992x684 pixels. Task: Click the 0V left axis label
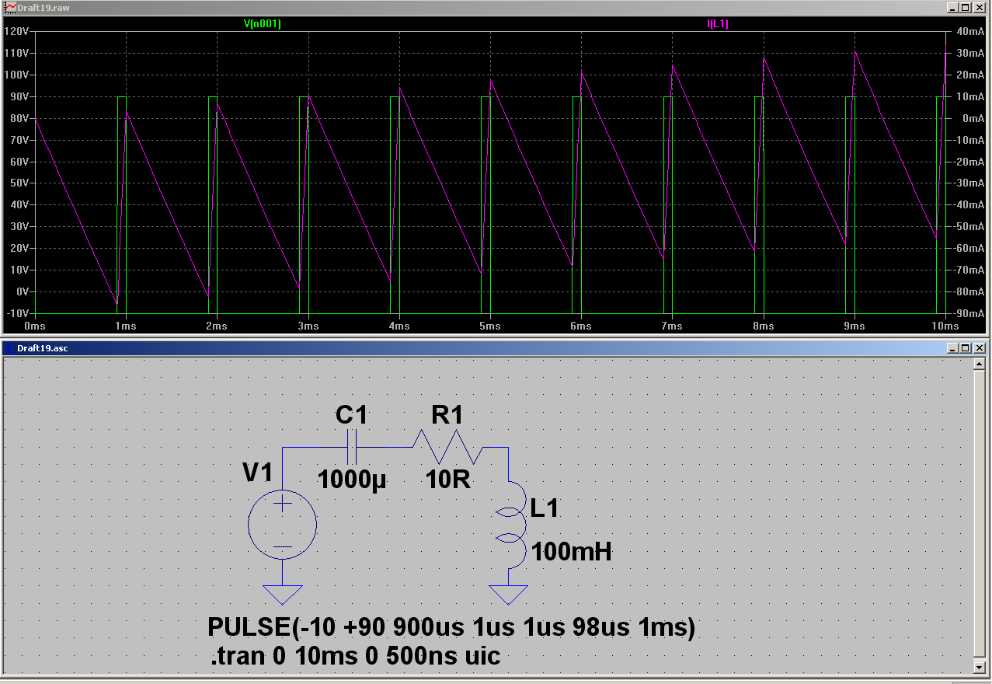22,291
